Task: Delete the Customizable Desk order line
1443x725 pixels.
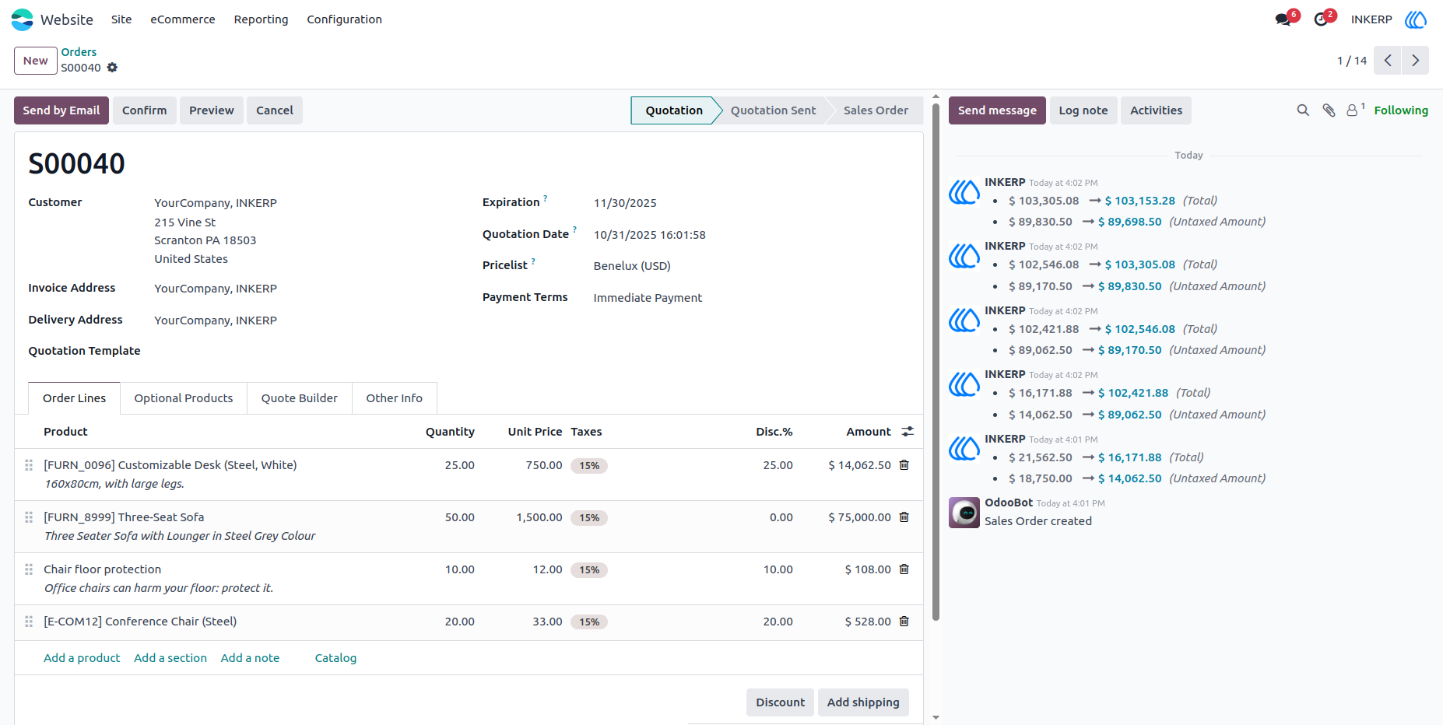Action: pos(904,465)
